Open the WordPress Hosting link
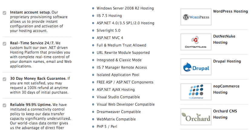 (x=230, y=11)
